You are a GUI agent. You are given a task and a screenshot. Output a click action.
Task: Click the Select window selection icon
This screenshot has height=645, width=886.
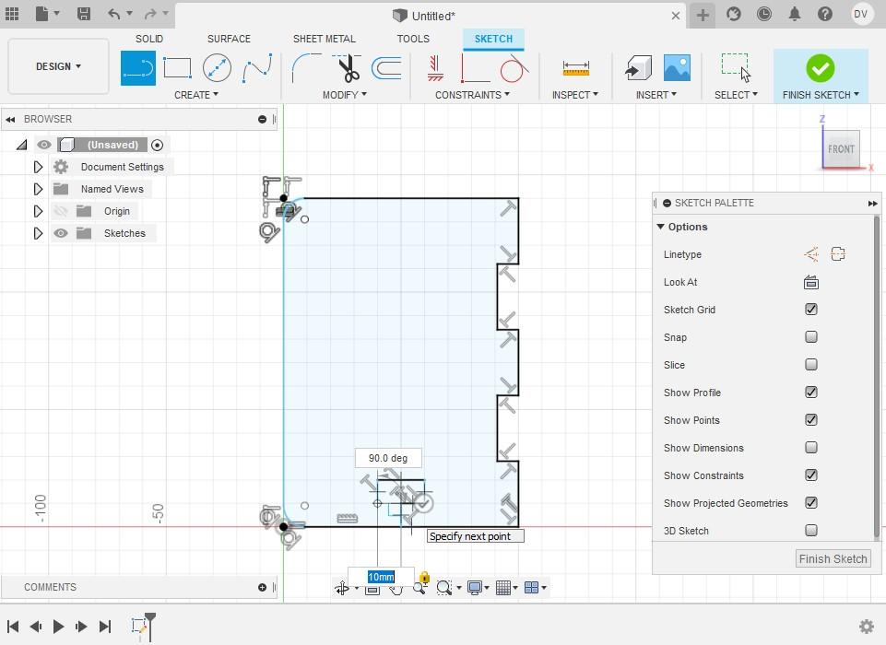pos(736,68)
